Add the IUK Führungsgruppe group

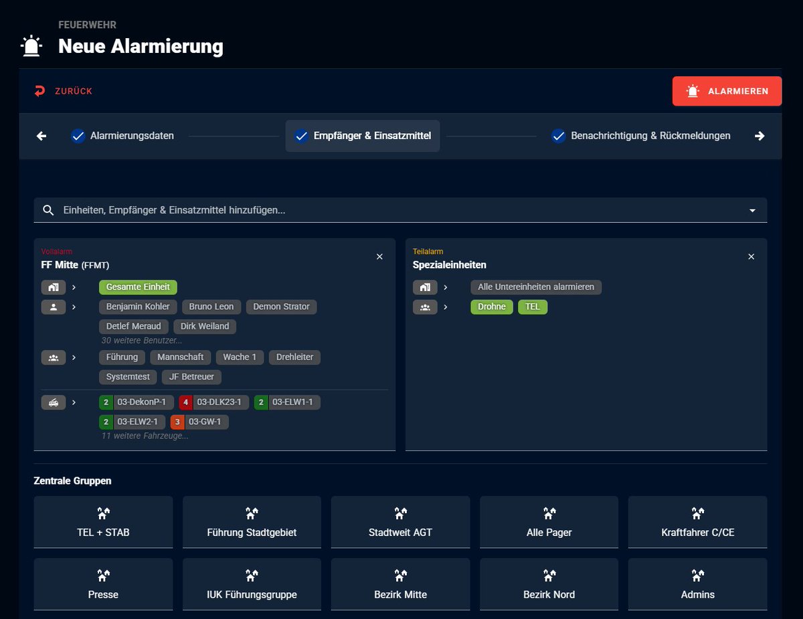coord(252,584)
